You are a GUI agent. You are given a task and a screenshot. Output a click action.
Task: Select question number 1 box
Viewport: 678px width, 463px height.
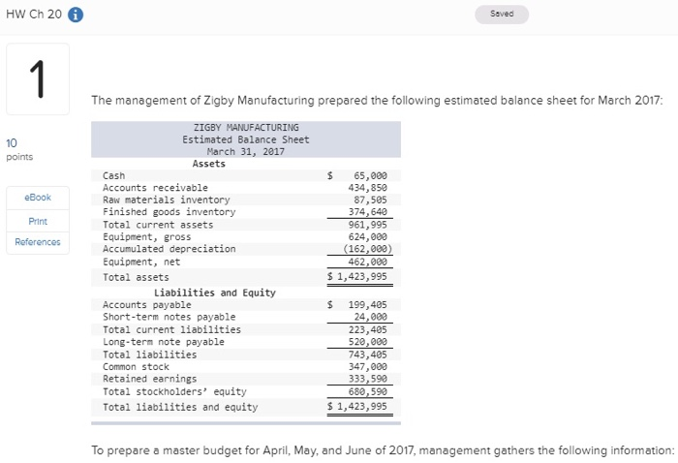pos(38,79)
